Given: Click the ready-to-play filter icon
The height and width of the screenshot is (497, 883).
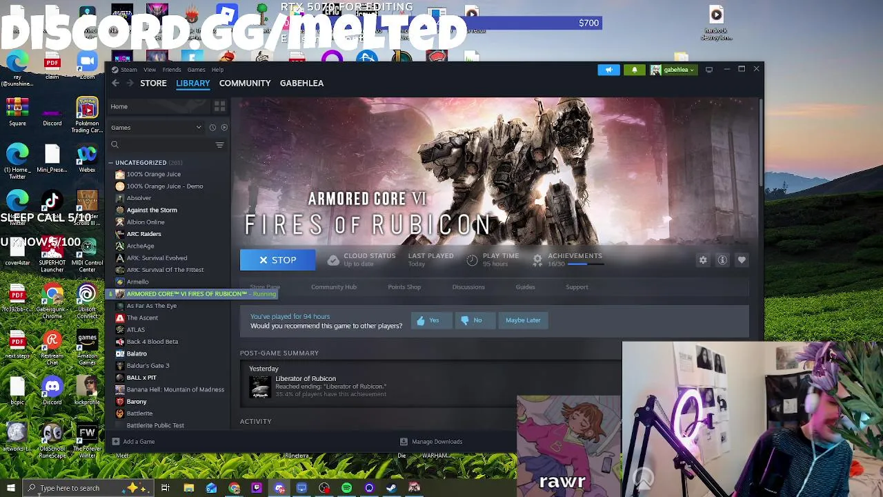Looking at the screenshot, I should pyautogui.click(x=224, y=127).
